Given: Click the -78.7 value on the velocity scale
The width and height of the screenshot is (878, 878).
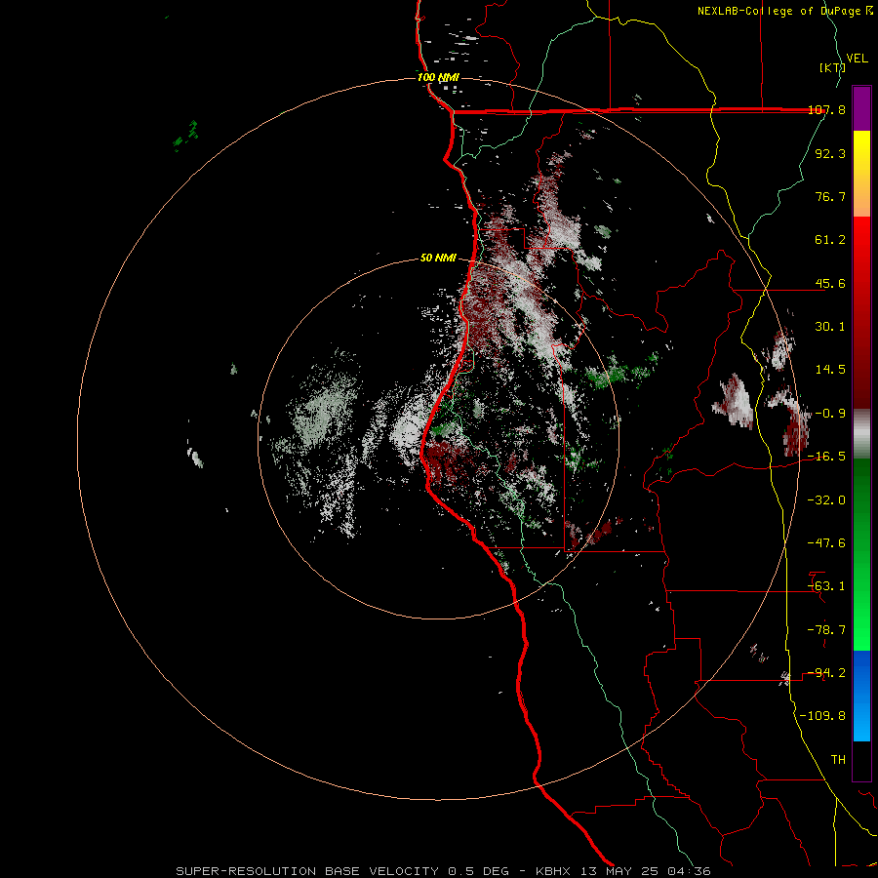Looking at the screenshot, I should [827, 630].
